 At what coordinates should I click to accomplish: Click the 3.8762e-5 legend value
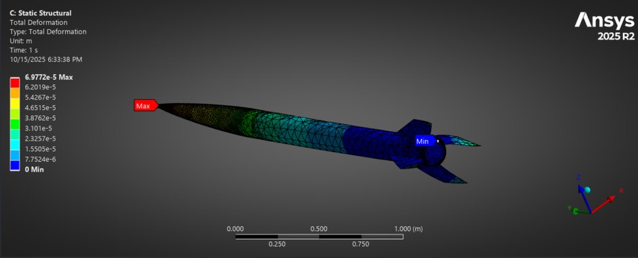coord(41,118)
